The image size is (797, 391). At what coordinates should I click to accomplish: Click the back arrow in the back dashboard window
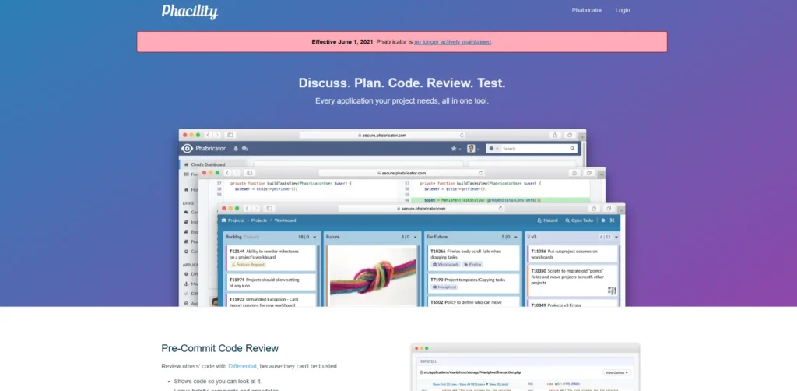pyautogui.click(x=209, y=135)
